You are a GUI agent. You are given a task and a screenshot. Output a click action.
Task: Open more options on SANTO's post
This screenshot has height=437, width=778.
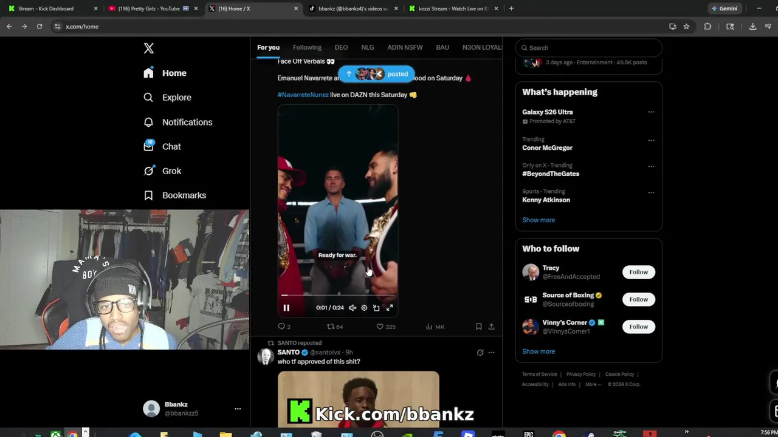[x=491, y=352]
